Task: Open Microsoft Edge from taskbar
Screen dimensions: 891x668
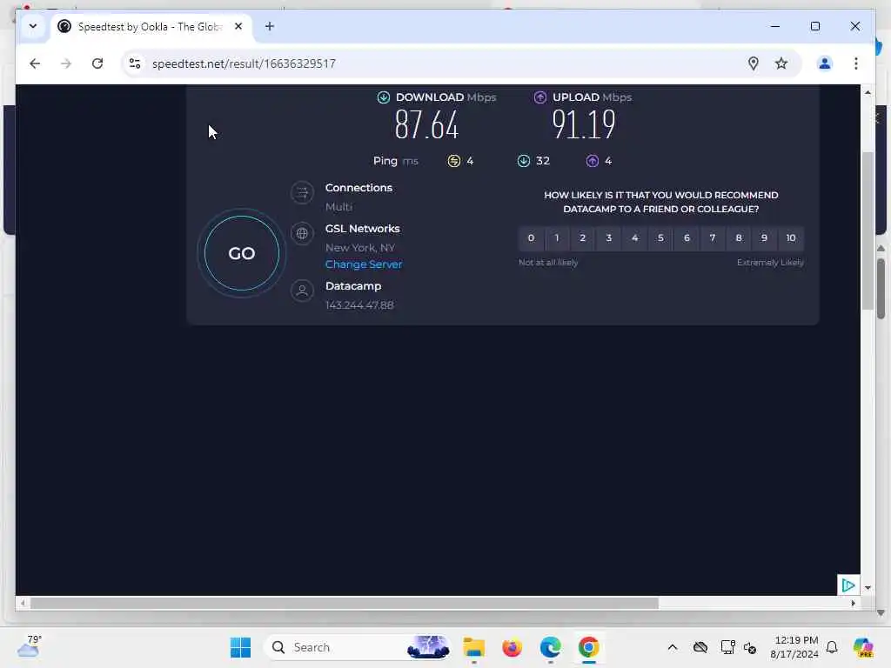Action: [550, 647]
